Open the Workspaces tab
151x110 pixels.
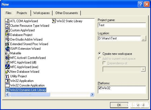coord(41,13)
